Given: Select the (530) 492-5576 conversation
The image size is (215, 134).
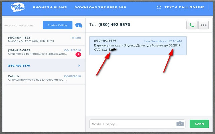Looking at the screenshot, I should point(44,66).
